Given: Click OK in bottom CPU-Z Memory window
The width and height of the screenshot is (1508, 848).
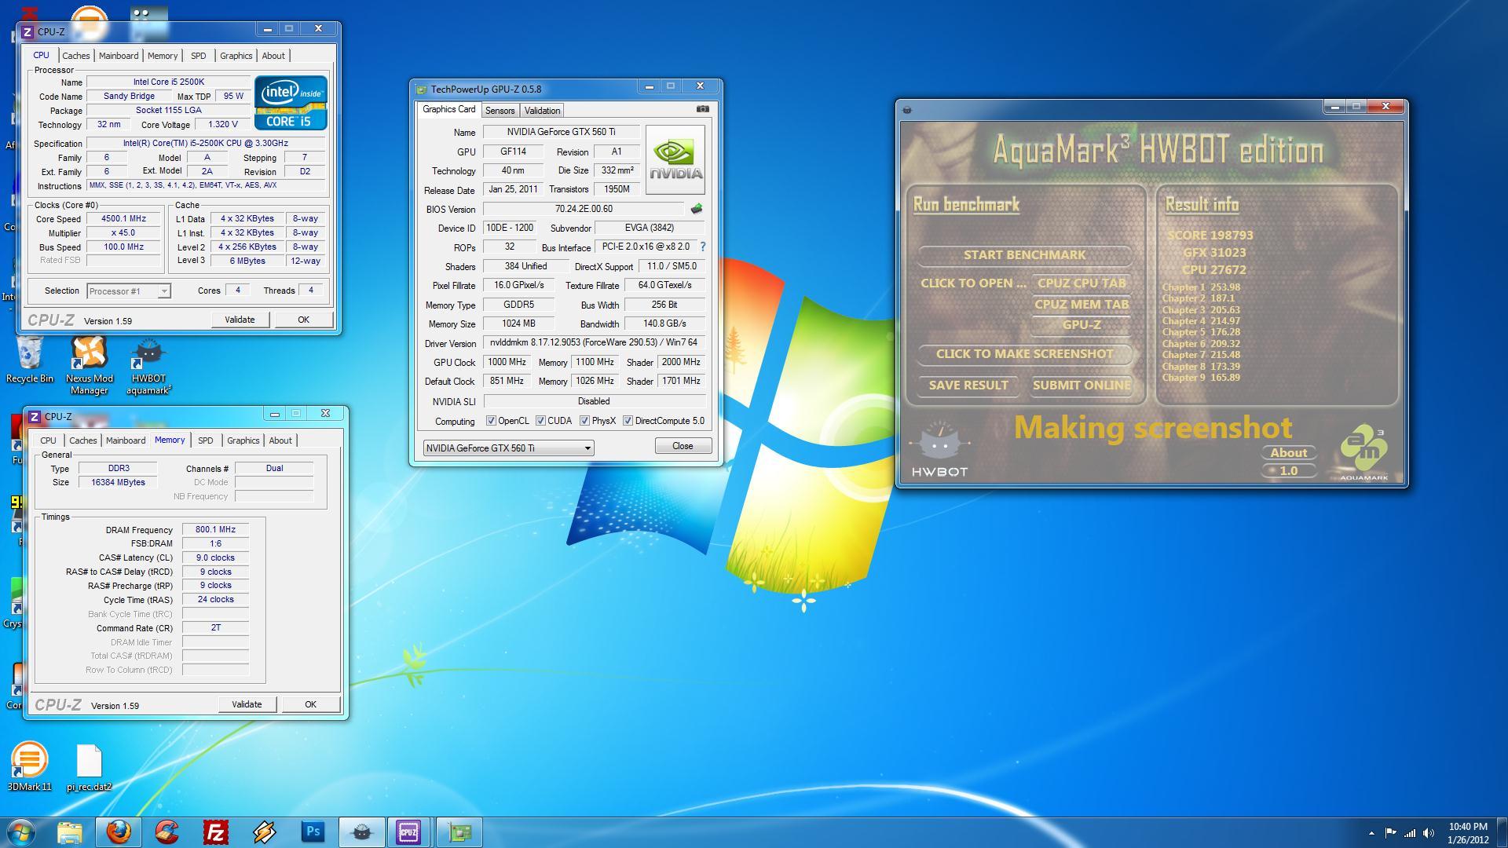Looking at the screenshot, I should 310,704.
